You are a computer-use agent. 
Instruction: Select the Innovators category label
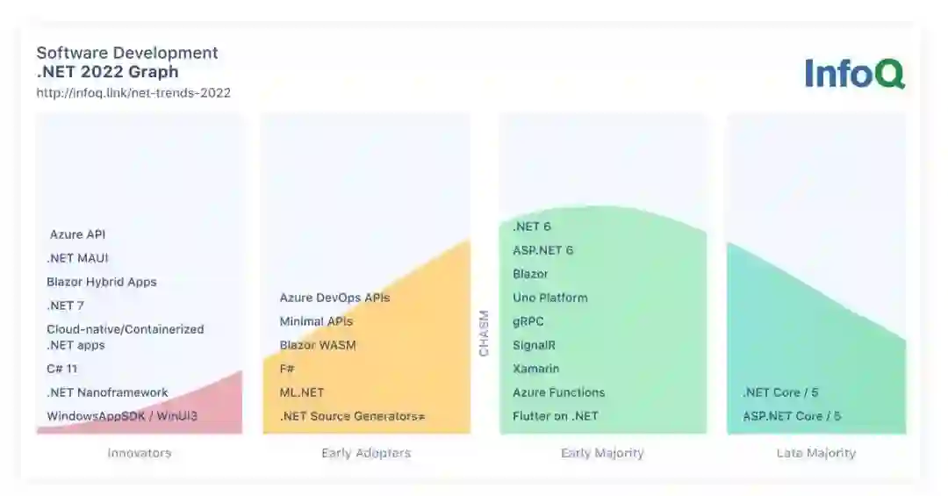tap(140, 454)
